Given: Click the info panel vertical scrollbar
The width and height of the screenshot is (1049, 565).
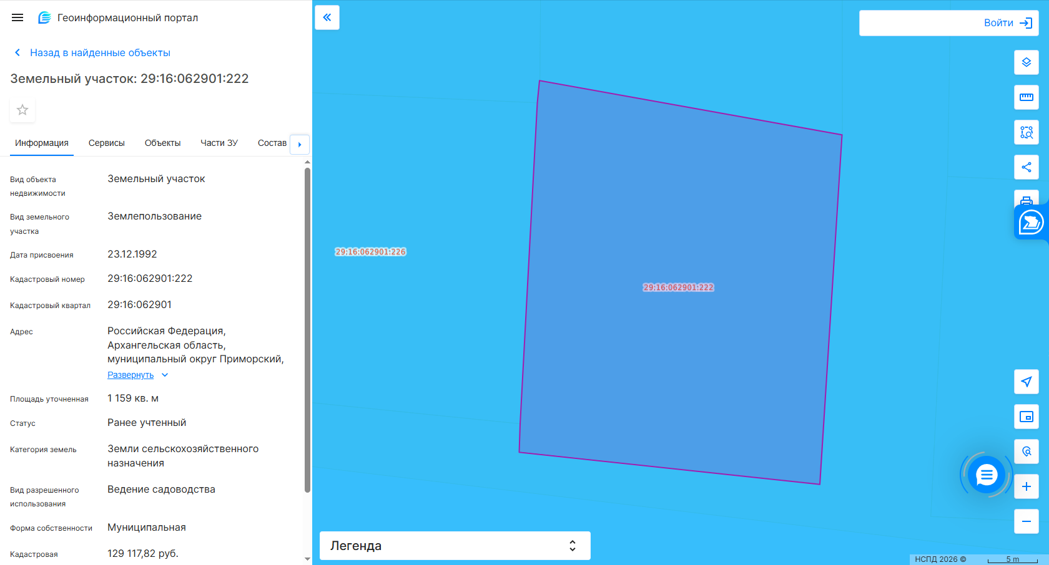Looking at the screenshot, I should (307, 330).
